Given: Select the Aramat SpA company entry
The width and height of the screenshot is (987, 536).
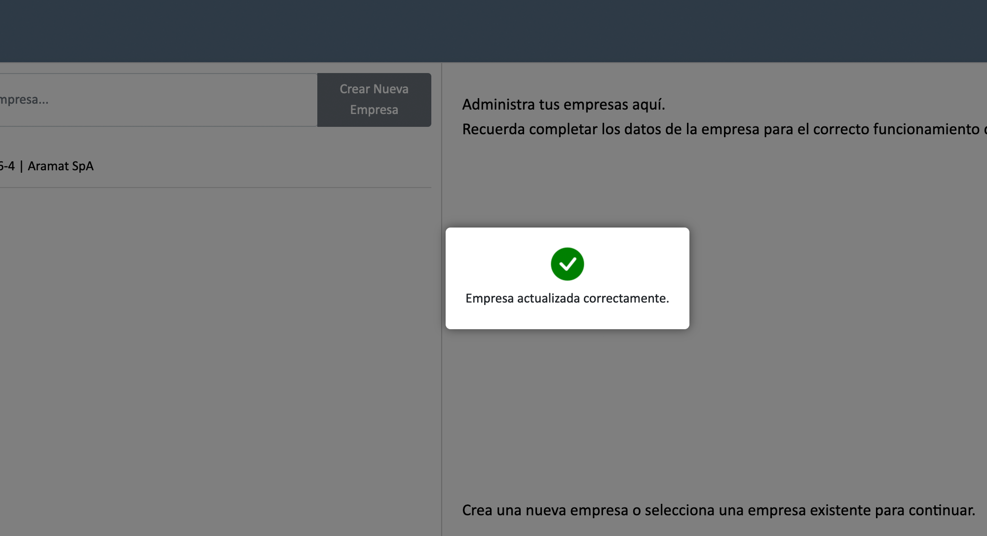Looking at the screenshot, I should 60,166.
